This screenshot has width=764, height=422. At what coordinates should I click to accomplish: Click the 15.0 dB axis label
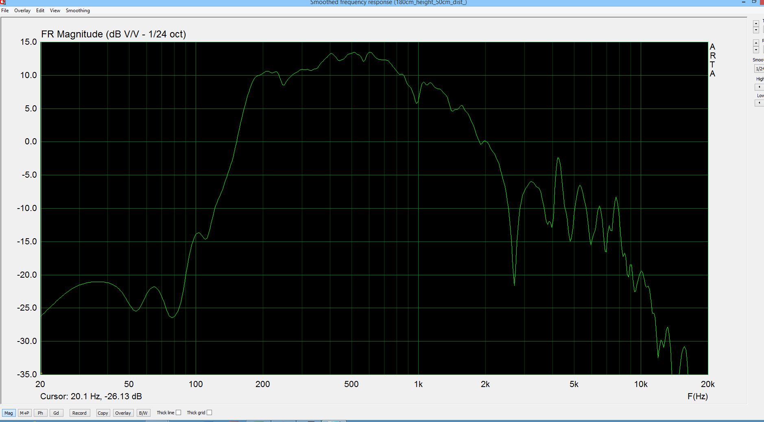(28, 42)
